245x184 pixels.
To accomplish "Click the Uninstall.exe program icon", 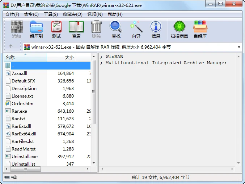I will [8, 156].
